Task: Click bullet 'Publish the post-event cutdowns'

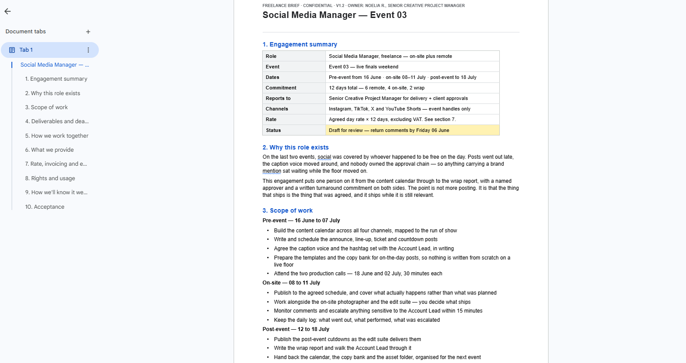Action: (x=347, y=339)
